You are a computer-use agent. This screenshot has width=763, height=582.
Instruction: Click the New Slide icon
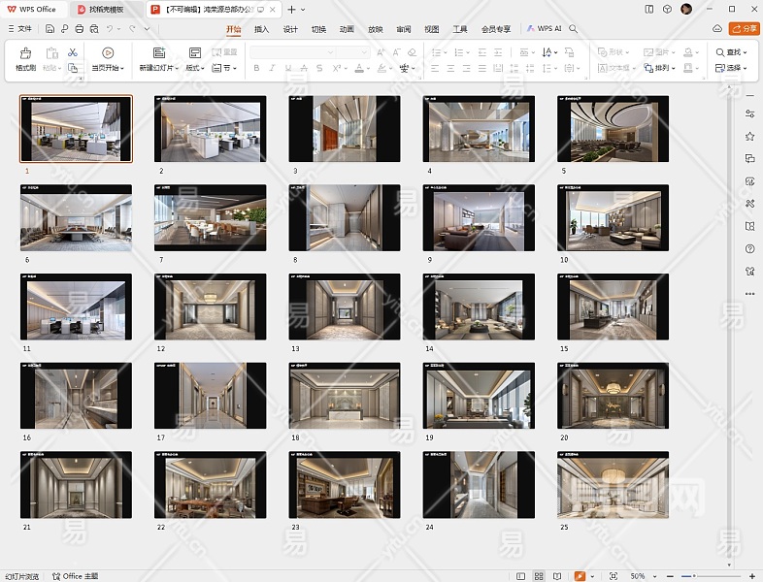tap(158, 53)
